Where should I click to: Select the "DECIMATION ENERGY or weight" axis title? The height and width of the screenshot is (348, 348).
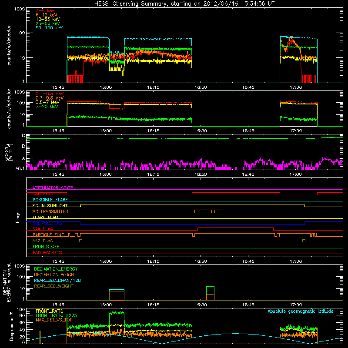coord(7,282)
